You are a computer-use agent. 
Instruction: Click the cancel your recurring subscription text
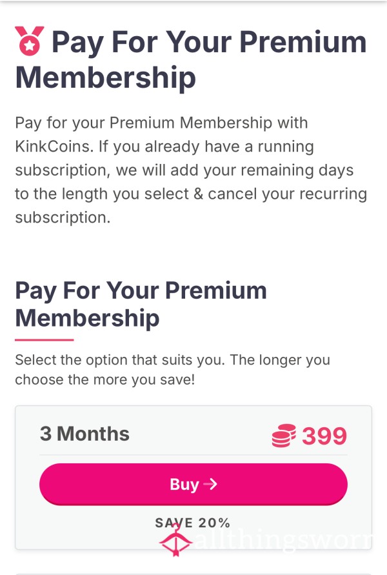pyautogui.click(x=191, y=205)
